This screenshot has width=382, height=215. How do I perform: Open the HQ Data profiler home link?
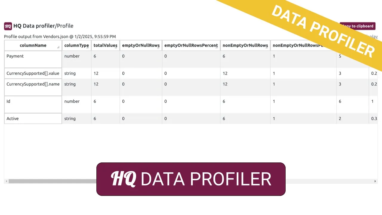click(x=34, y=26)
